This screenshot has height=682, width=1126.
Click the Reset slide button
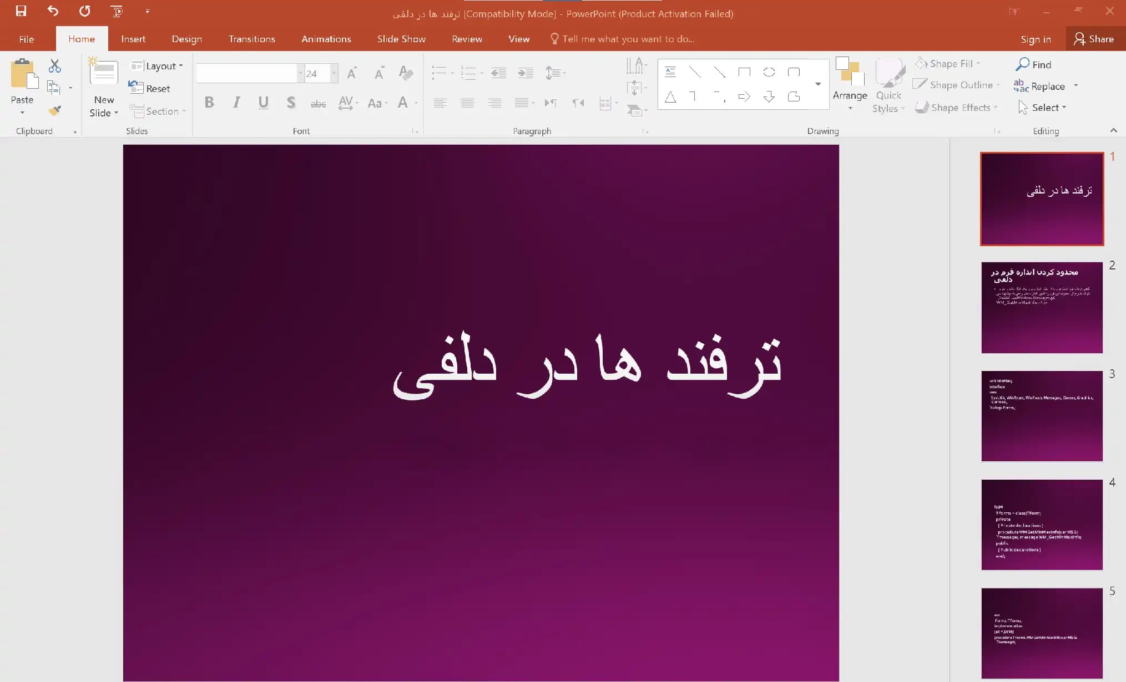point(149,88)
